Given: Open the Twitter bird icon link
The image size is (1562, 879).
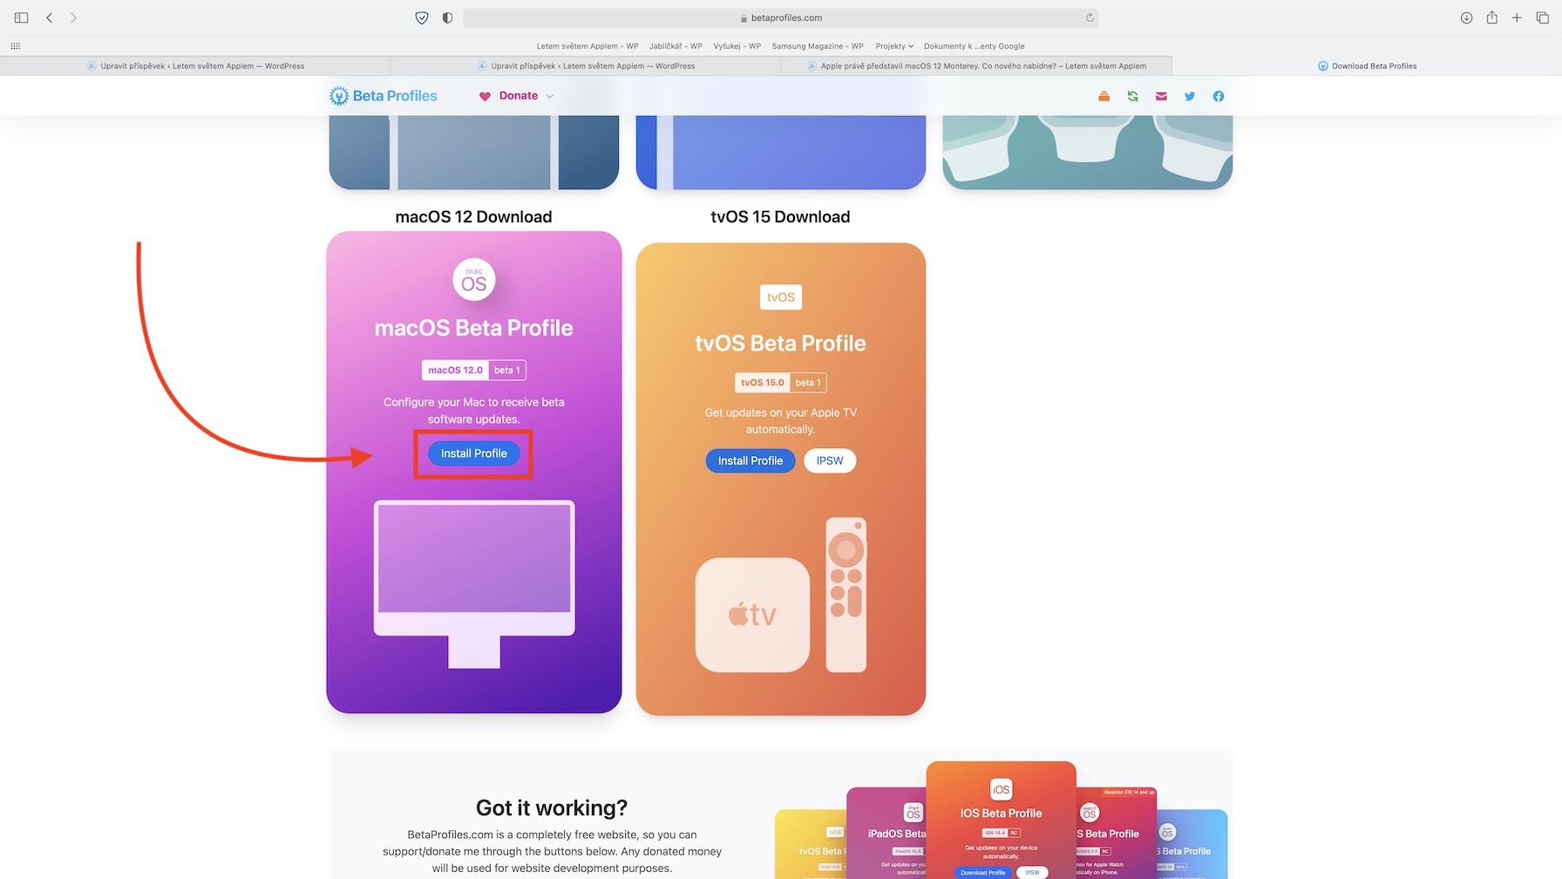Looking at the screenshot, I should (1190, 96).
